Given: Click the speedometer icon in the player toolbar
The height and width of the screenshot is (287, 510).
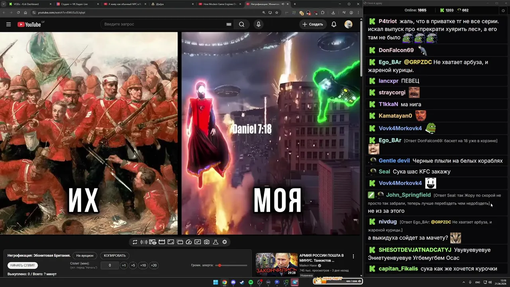Looking at the screenshot, I should [189, 242].
